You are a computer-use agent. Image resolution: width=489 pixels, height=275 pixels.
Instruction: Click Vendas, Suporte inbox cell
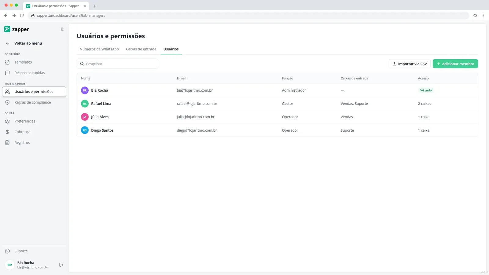[354, 104]
